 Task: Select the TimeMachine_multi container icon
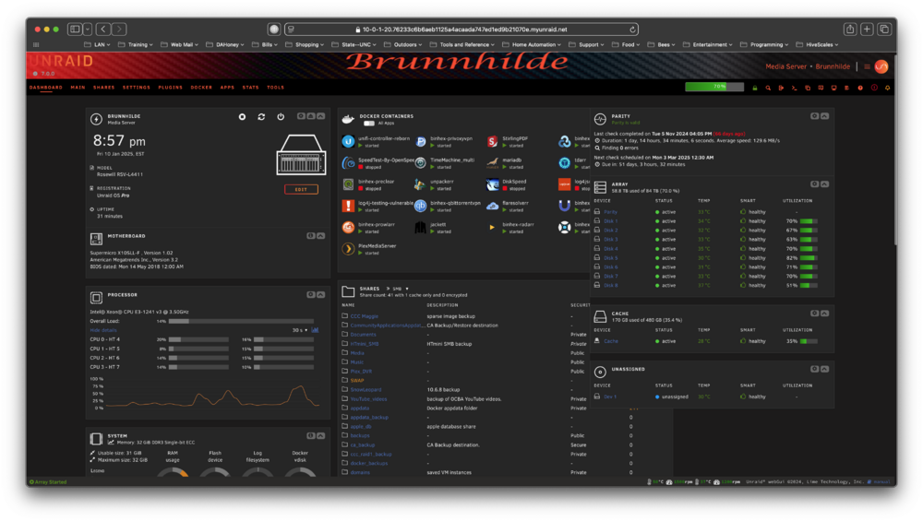coord(420,163)
